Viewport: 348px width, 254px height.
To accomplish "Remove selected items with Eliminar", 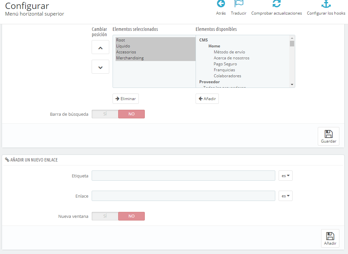I will click(126, 98).
